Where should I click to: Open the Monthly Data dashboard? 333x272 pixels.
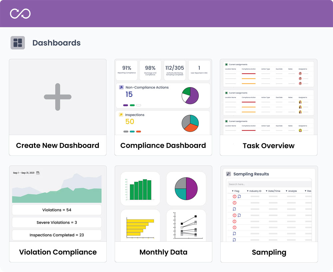pos(163,214)
